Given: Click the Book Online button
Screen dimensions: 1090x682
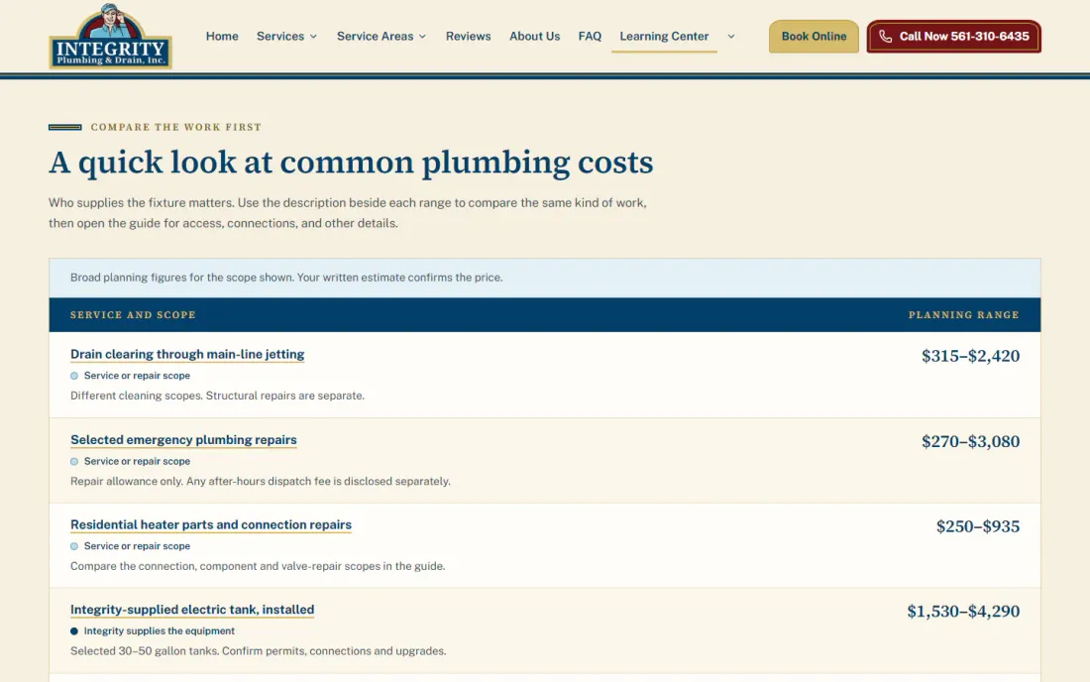Looking at the screenshot, I should tap(814, 36).
